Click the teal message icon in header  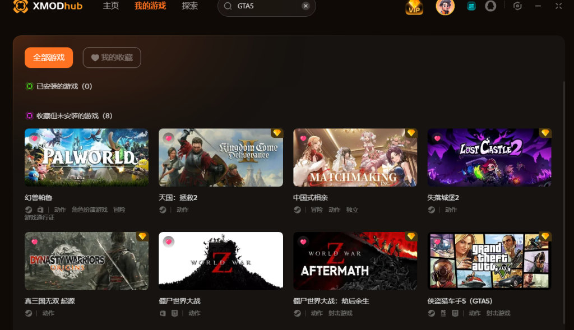tap(471, 6)
